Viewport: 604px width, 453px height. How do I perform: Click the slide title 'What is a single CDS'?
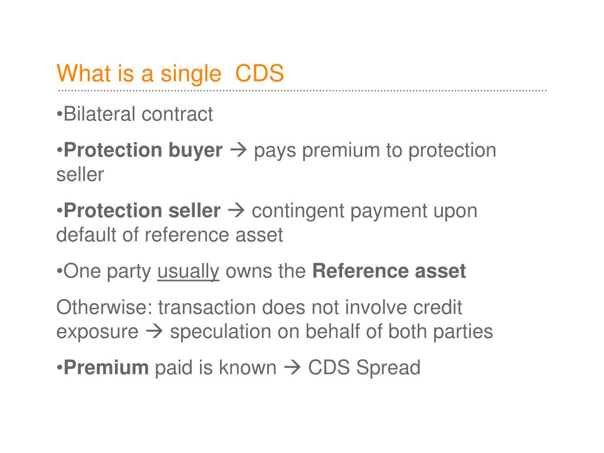point(170,74)
